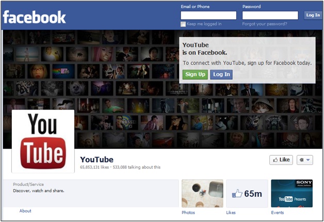Focus the Email or Phone field
324x222 pixels.
click(x=208, y=15)
